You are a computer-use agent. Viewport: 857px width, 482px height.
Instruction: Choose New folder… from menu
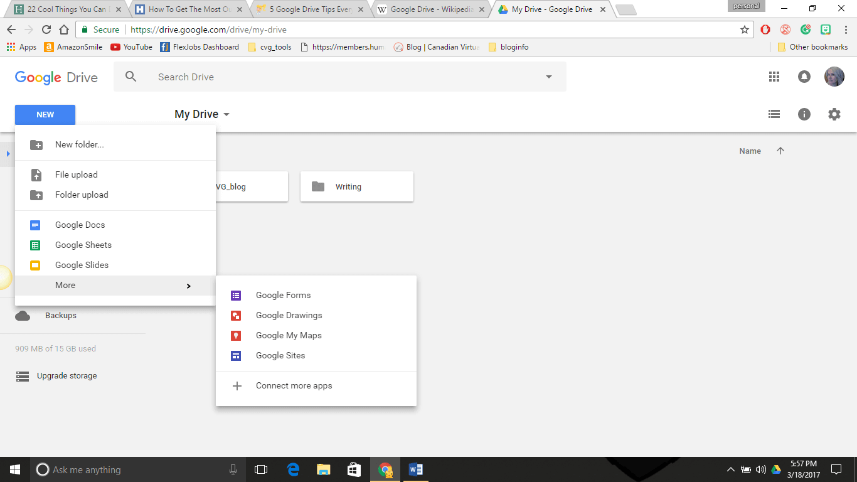pyautogui.click(x=115, y=144)
